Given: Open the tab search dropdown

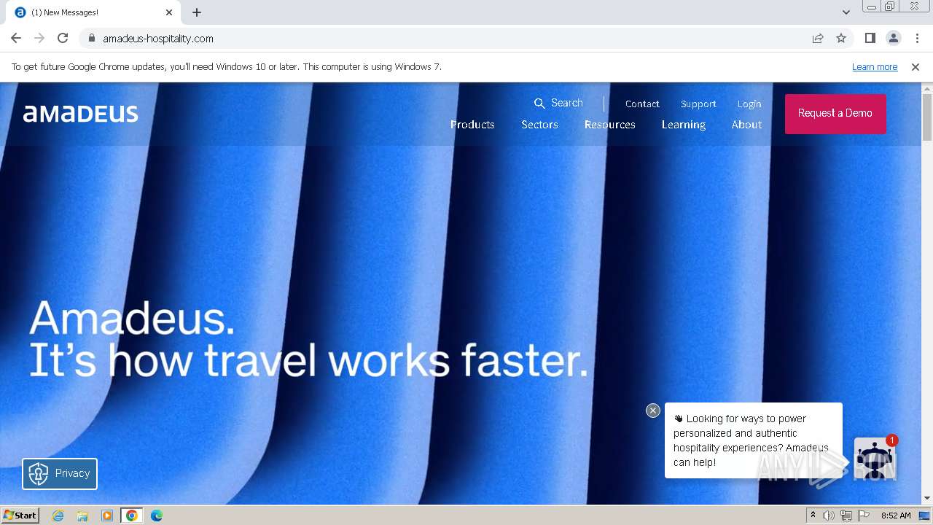Looking at the screenshot, I should [846, 12].
